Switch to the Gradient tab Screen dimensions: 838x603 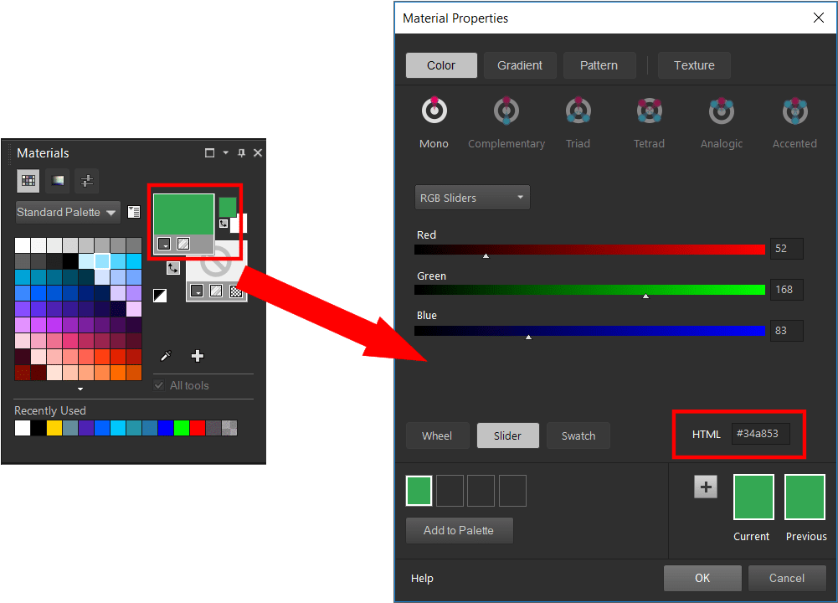click(x=519, y=64)
